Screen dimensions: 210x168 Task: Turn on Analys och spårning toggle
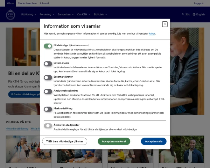tap(48, 91)
